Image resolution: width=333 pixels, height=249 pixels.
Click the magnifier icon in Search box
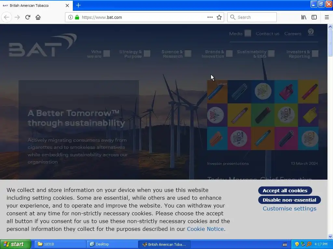point(233,17)
